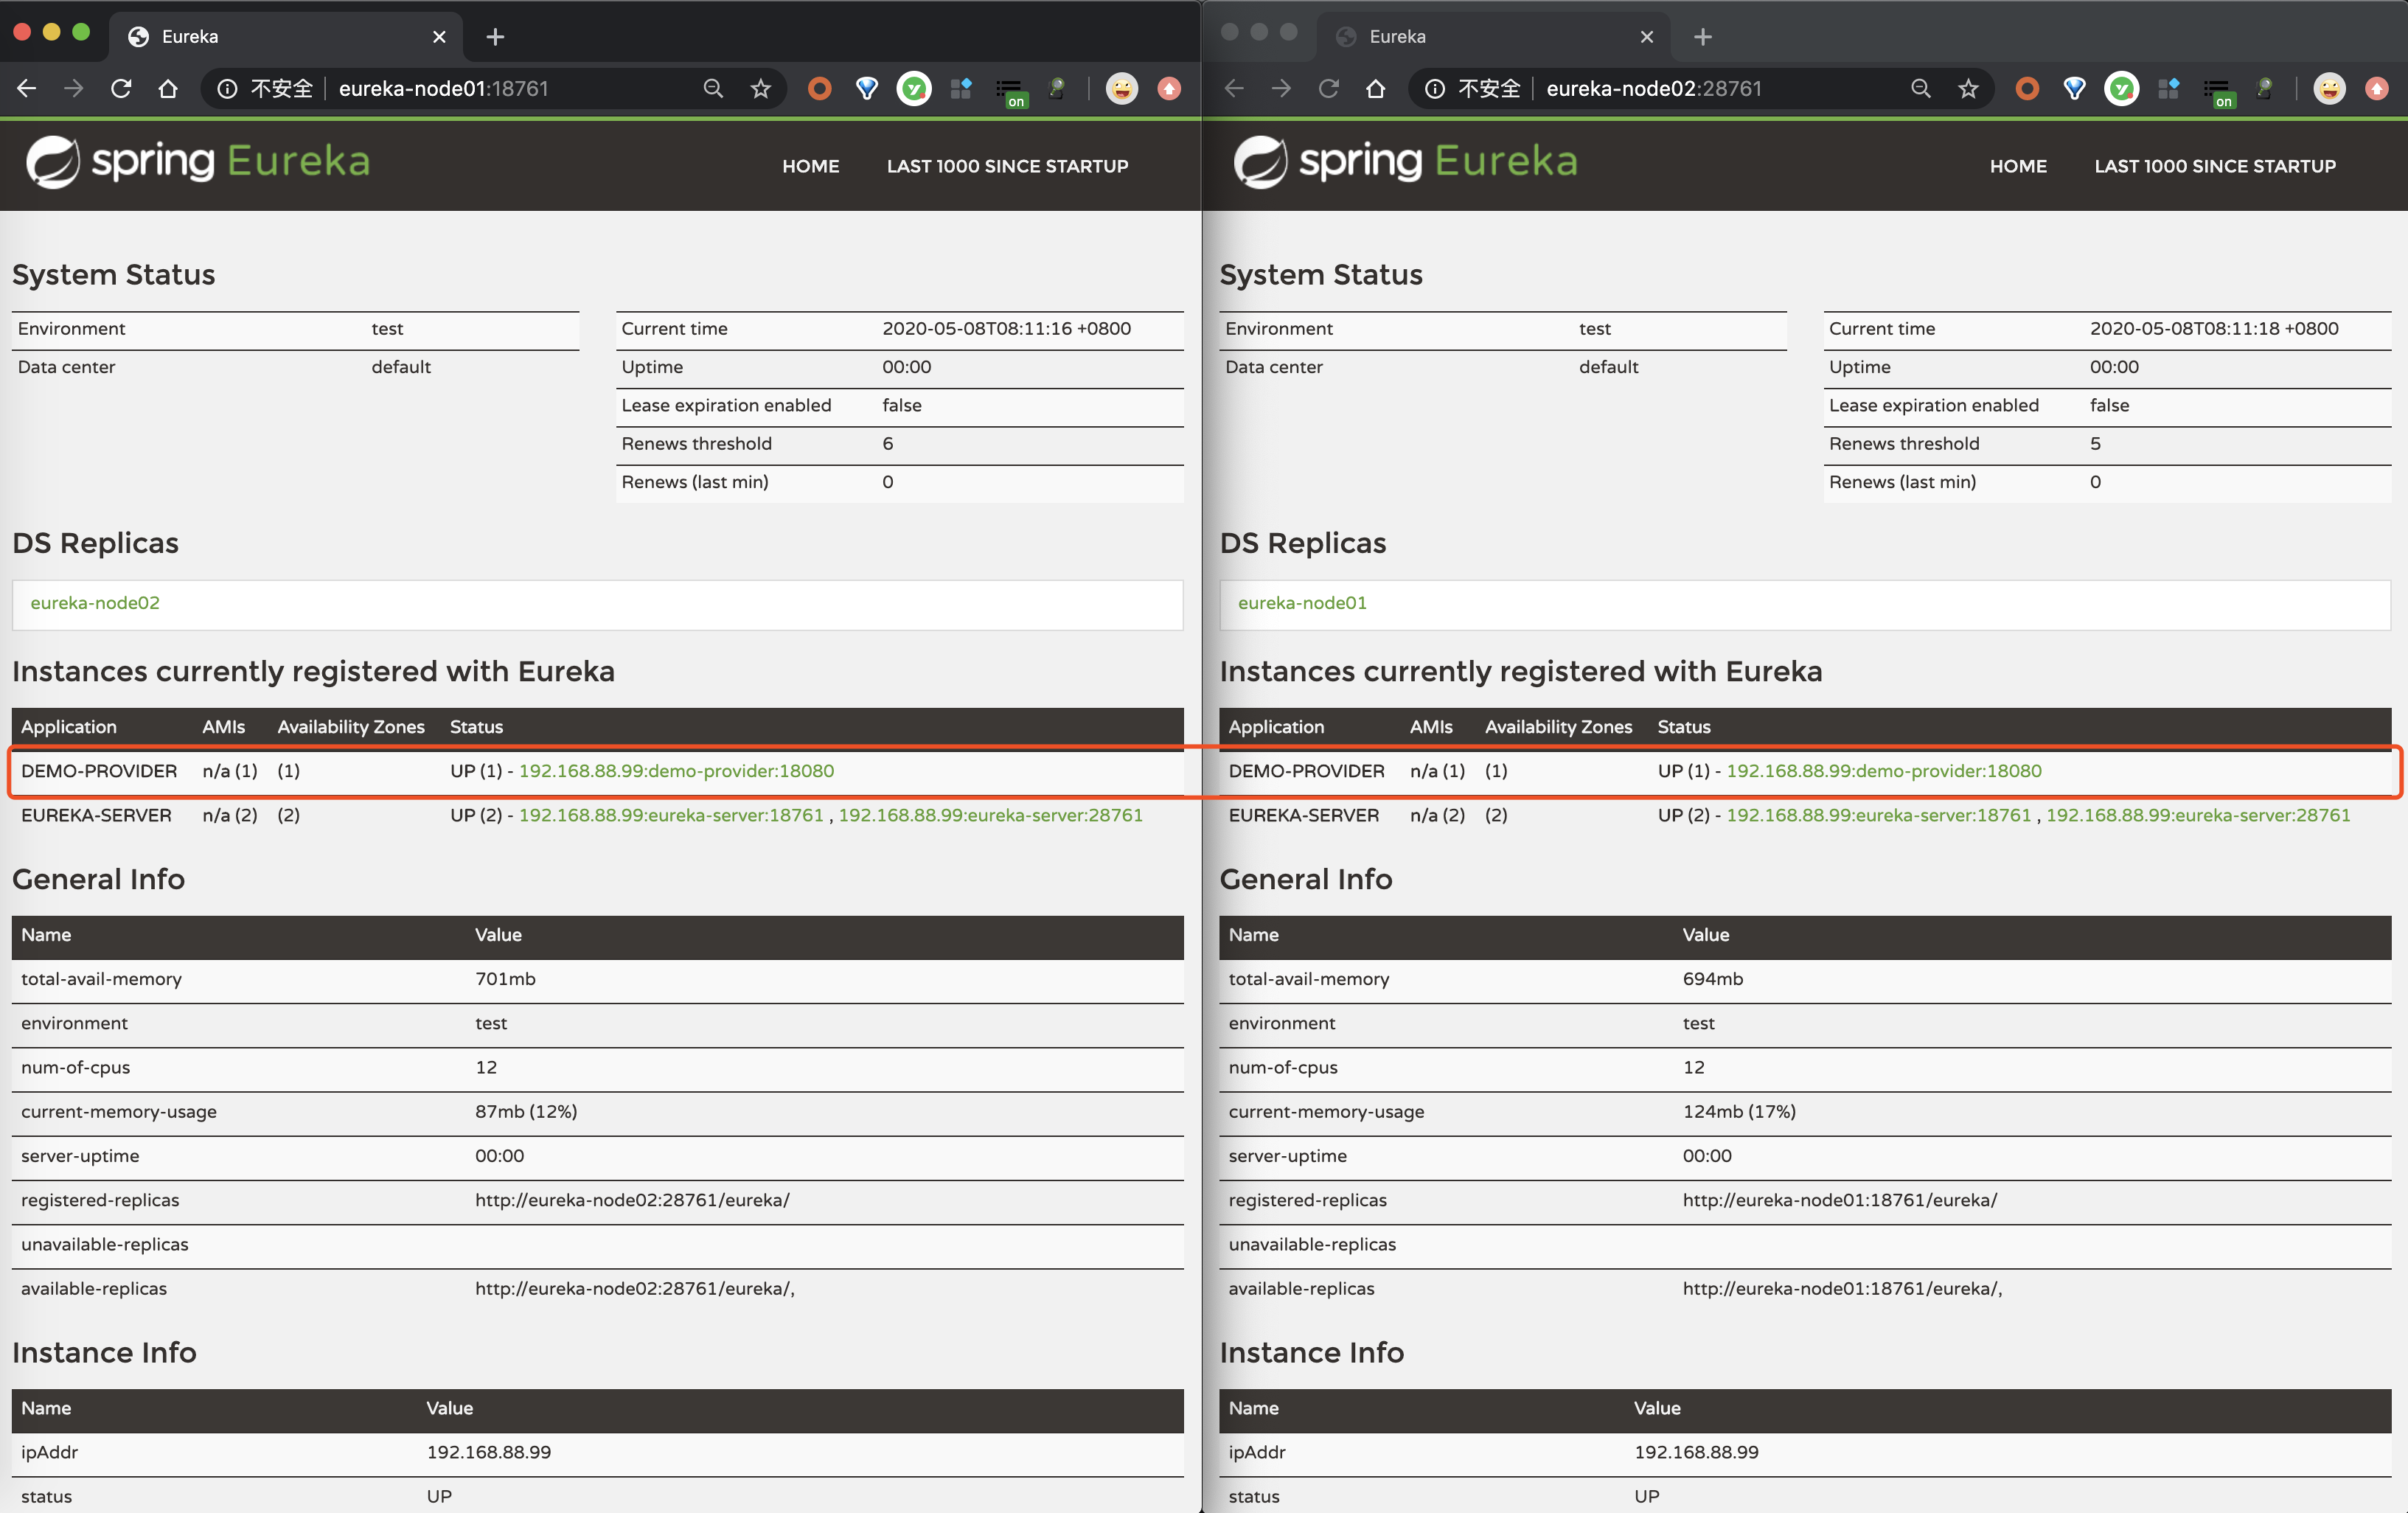Click reload icon in left browser window
The image size is (2408, 1513).
pyautogui.click(x=121, y=89)
